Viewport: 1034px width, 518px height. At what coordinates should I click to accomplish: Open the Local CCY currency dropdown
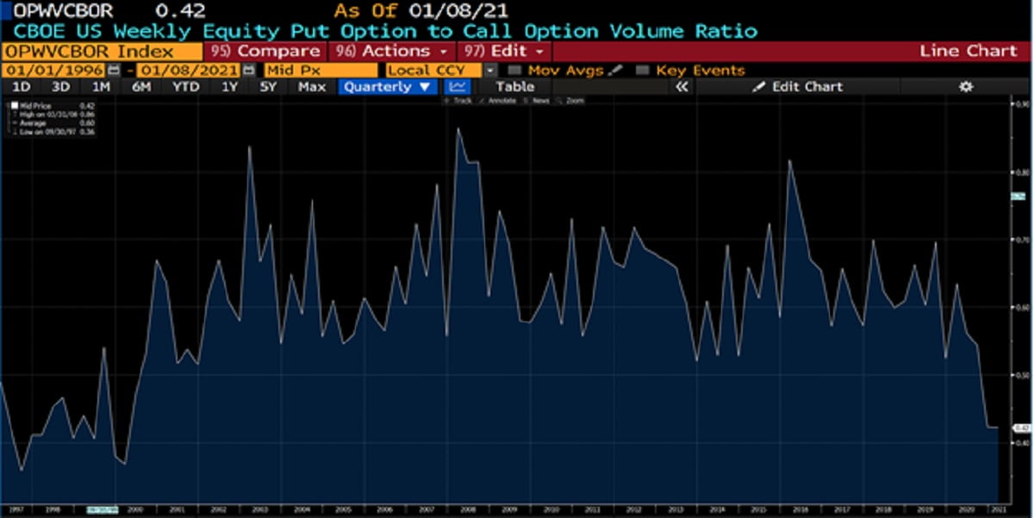pyautogui.click(x=490, y=70)
